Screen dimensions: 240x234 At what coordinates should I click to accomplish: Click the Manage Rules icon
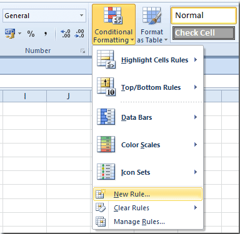[101, 222]
